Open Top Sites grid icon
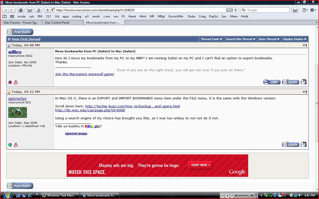 [12, 16]
